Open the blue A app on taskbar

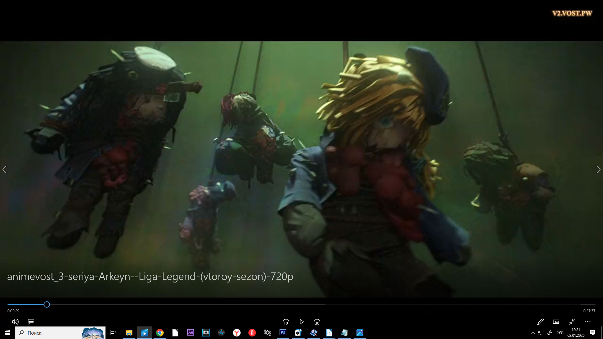(x=221, y=333)
